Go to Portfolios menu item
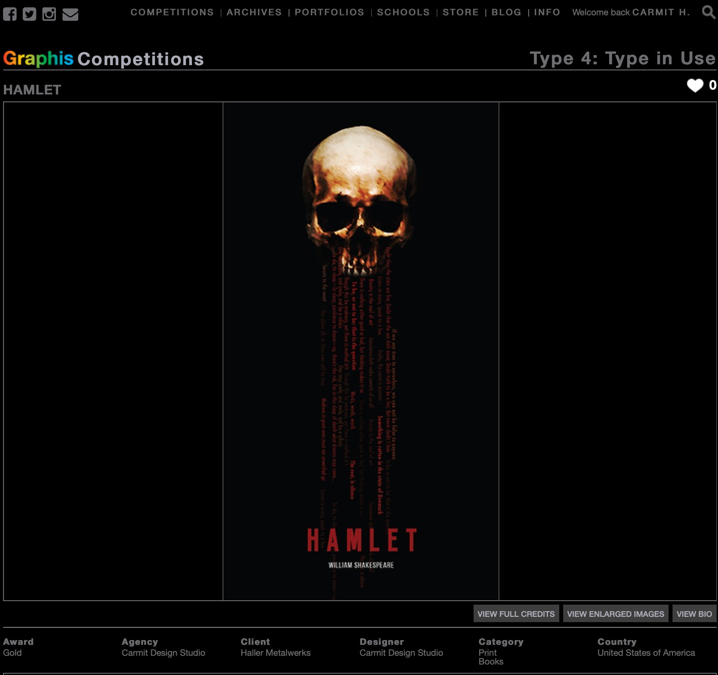The image size is (718, 675). click(x=329, y=12)
